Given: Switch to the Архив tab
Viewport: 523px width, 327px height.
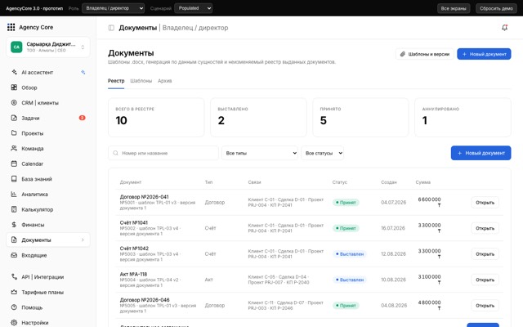Looking at the screenshot, I should [165, 81].
